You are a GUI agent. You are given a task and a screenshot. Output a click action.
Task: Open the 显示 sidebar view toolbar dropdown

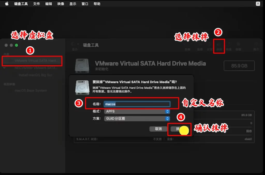[75, 46]
